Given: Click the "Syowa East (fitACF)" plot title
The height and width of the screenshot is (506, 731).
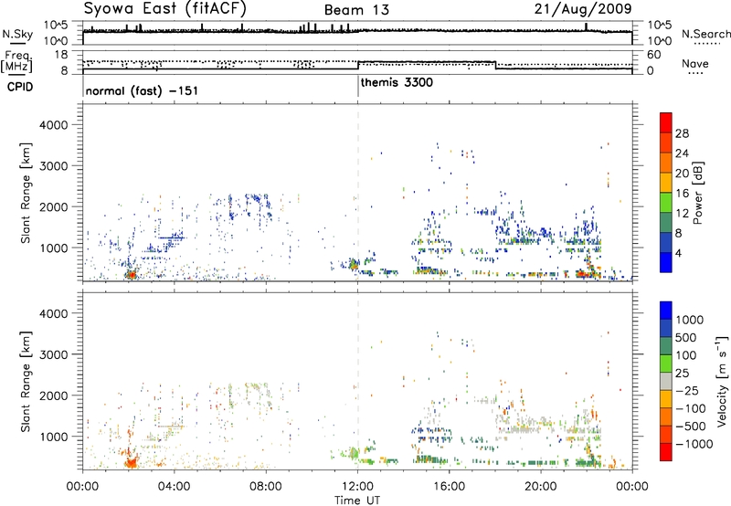Looking at the screenshot, I should (164, 8).
